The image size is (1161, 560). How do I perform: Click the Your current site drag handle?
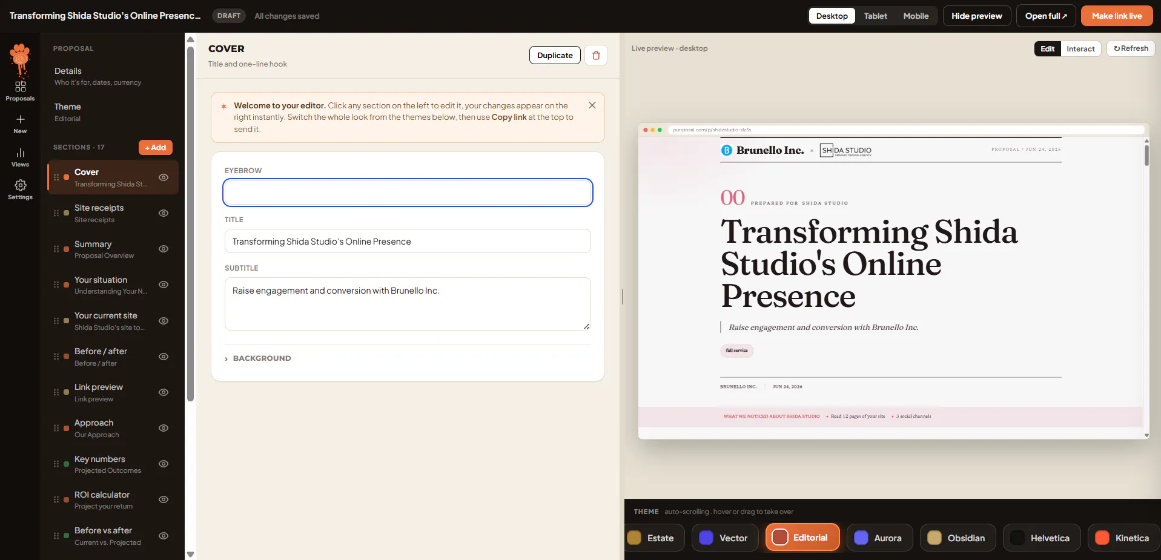(56, 321)
